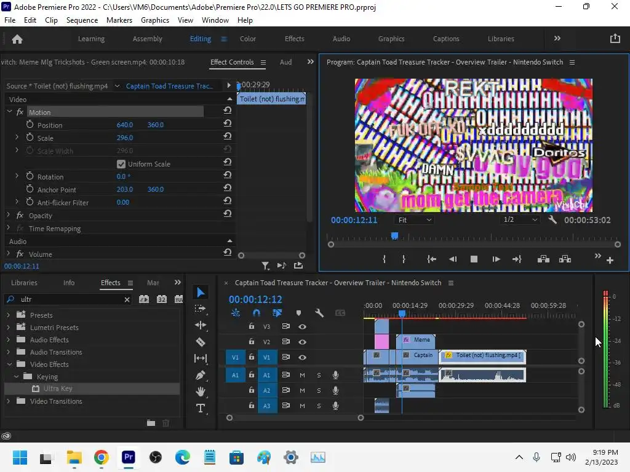
Task: Select the Type tool
Action: (x=201, y=408)
